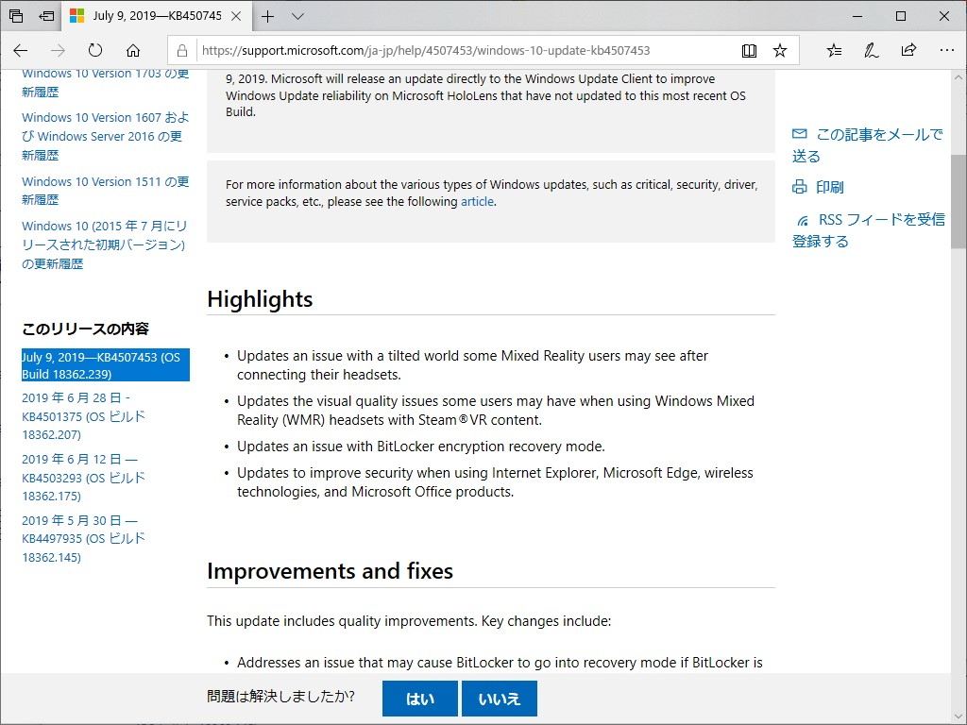Open Reading view book icon
The width and height of the screenshot is (967, 725).
[749, 51]
